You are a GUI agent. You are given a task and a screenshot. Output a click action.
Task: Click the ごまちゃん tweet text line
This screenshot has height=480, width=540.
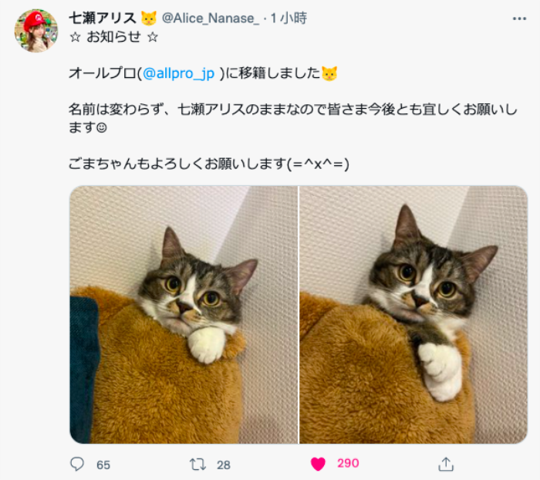(x=209, y=164)
